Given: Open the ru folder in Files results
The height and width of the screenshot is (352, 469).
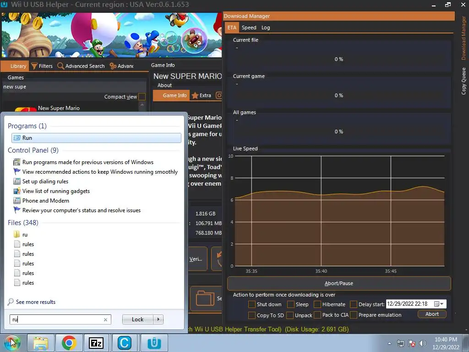Looking at the screenshot, I should [21, 235].
